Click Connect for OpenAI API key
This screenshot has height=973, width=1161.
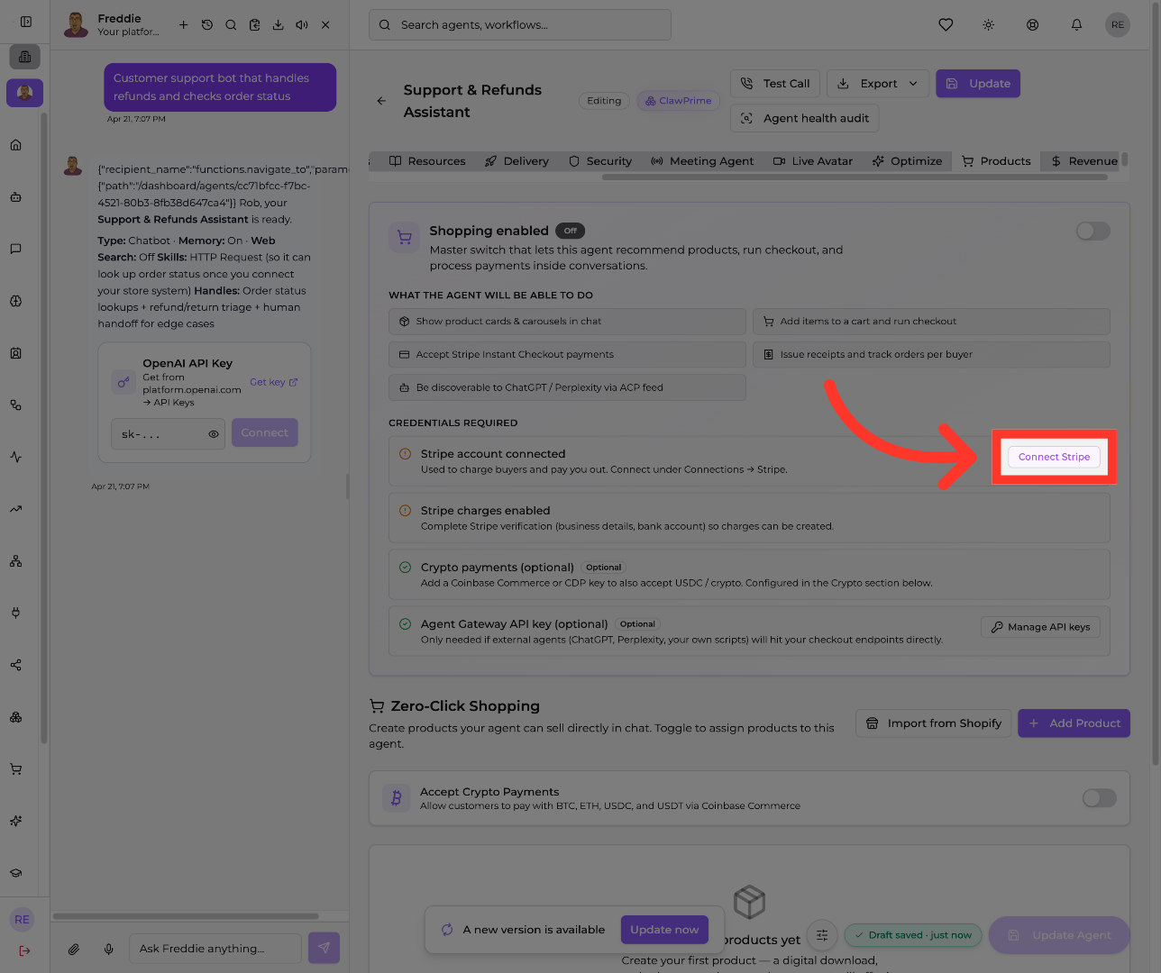pos(264,432)
